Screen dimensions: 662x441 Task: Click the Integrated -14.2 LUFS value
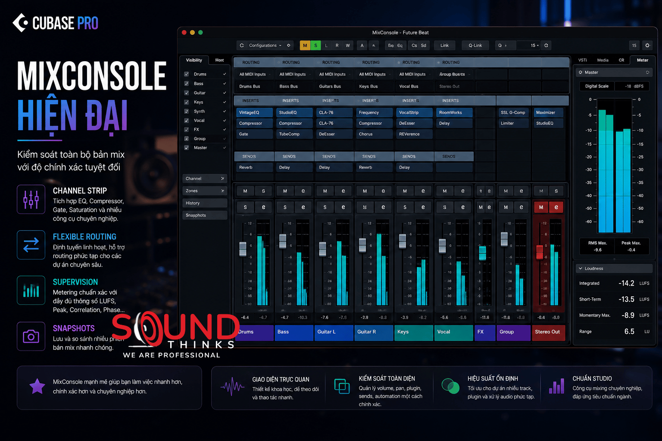coord(626,283)
